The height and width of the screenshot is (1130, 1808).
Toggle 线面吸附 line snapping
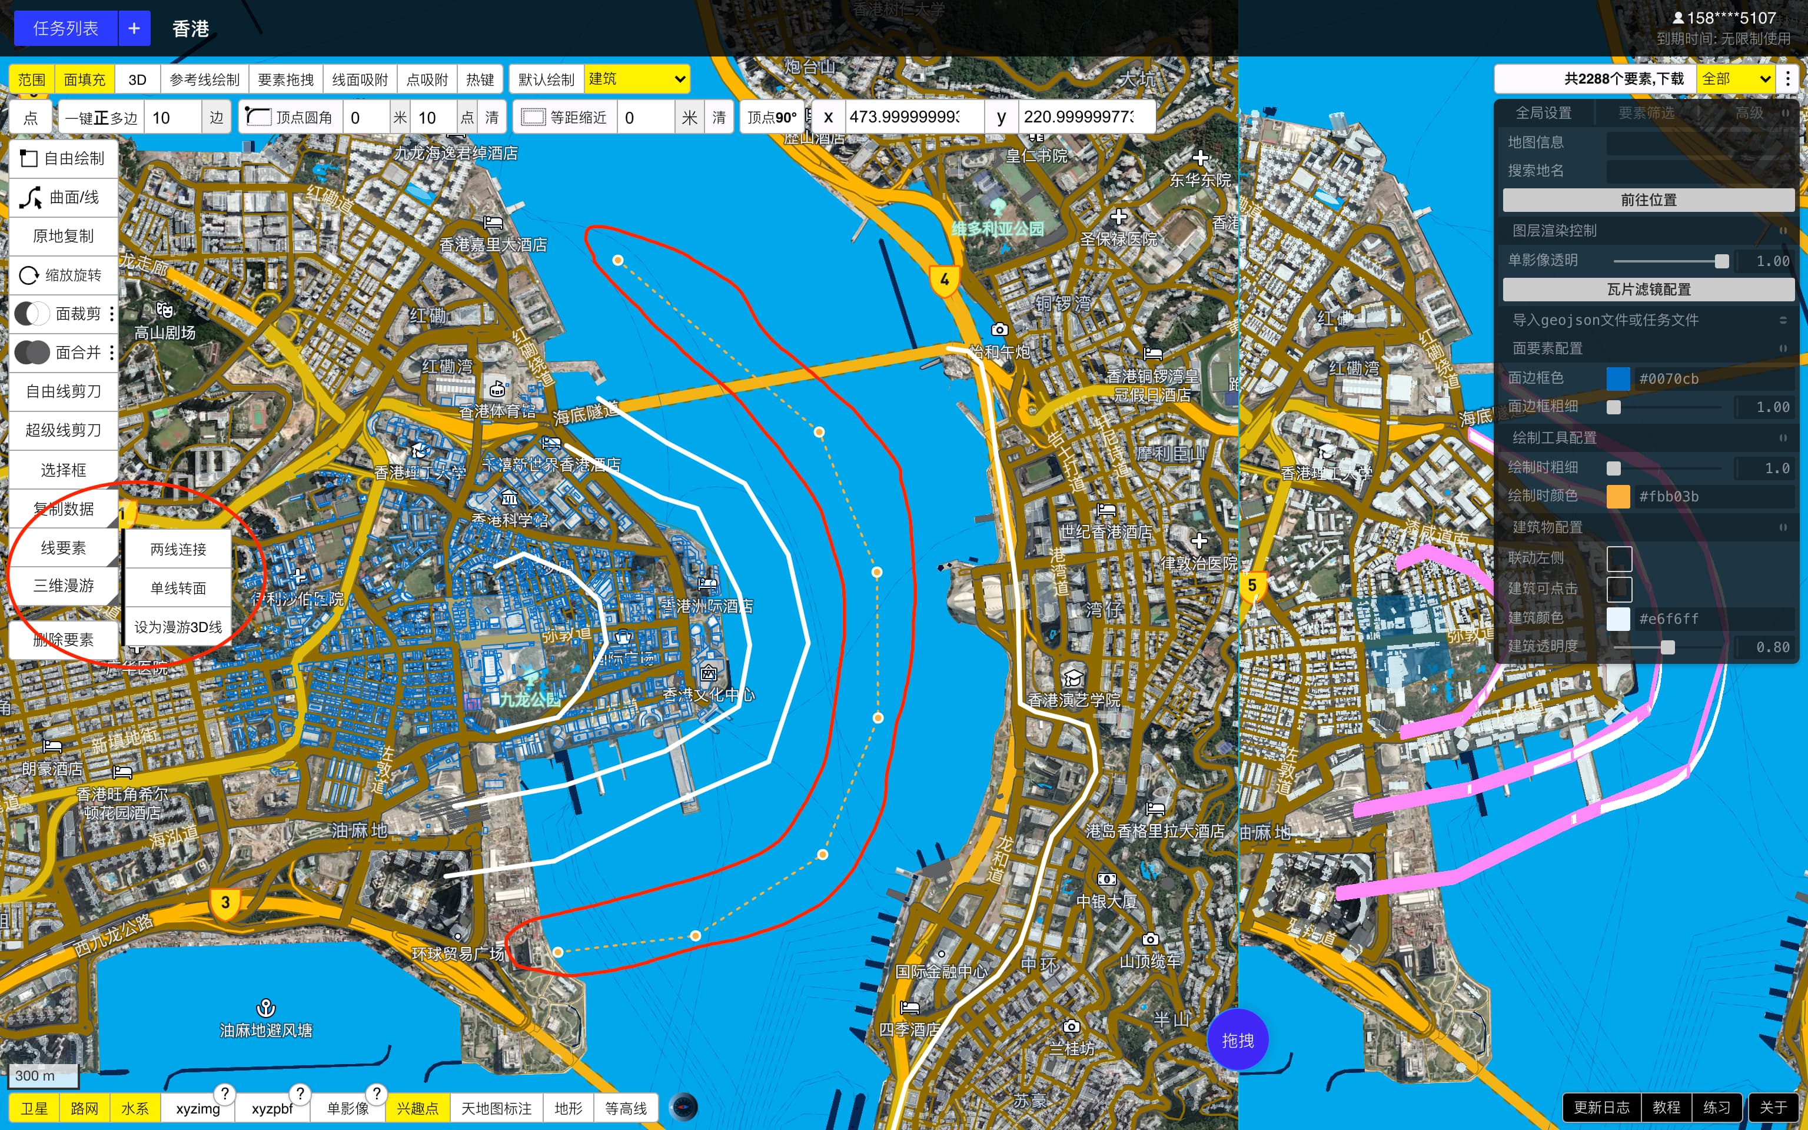pyautogui.click(x=360, y=79)
